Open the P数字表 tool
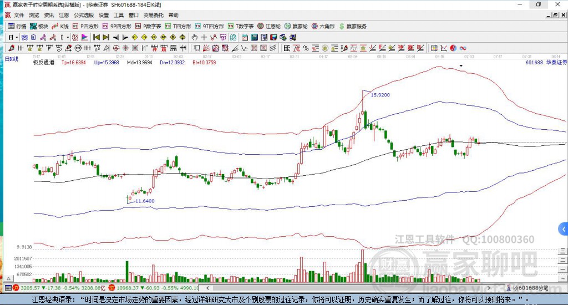This screenshot has height=305, width=568. 148,26
